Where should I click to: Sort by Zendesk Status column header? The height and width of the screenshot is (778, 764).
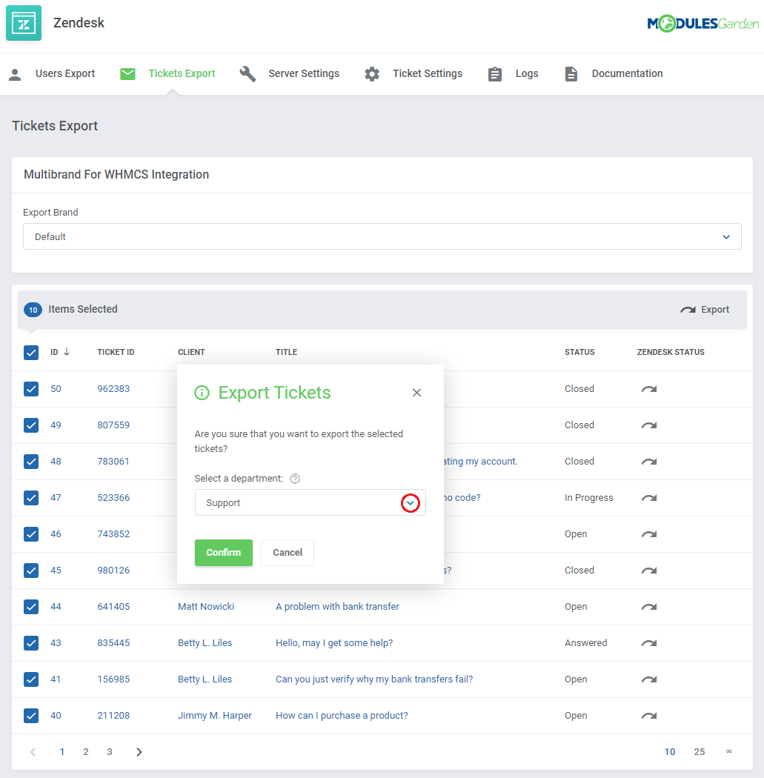[x=671, y=352]
